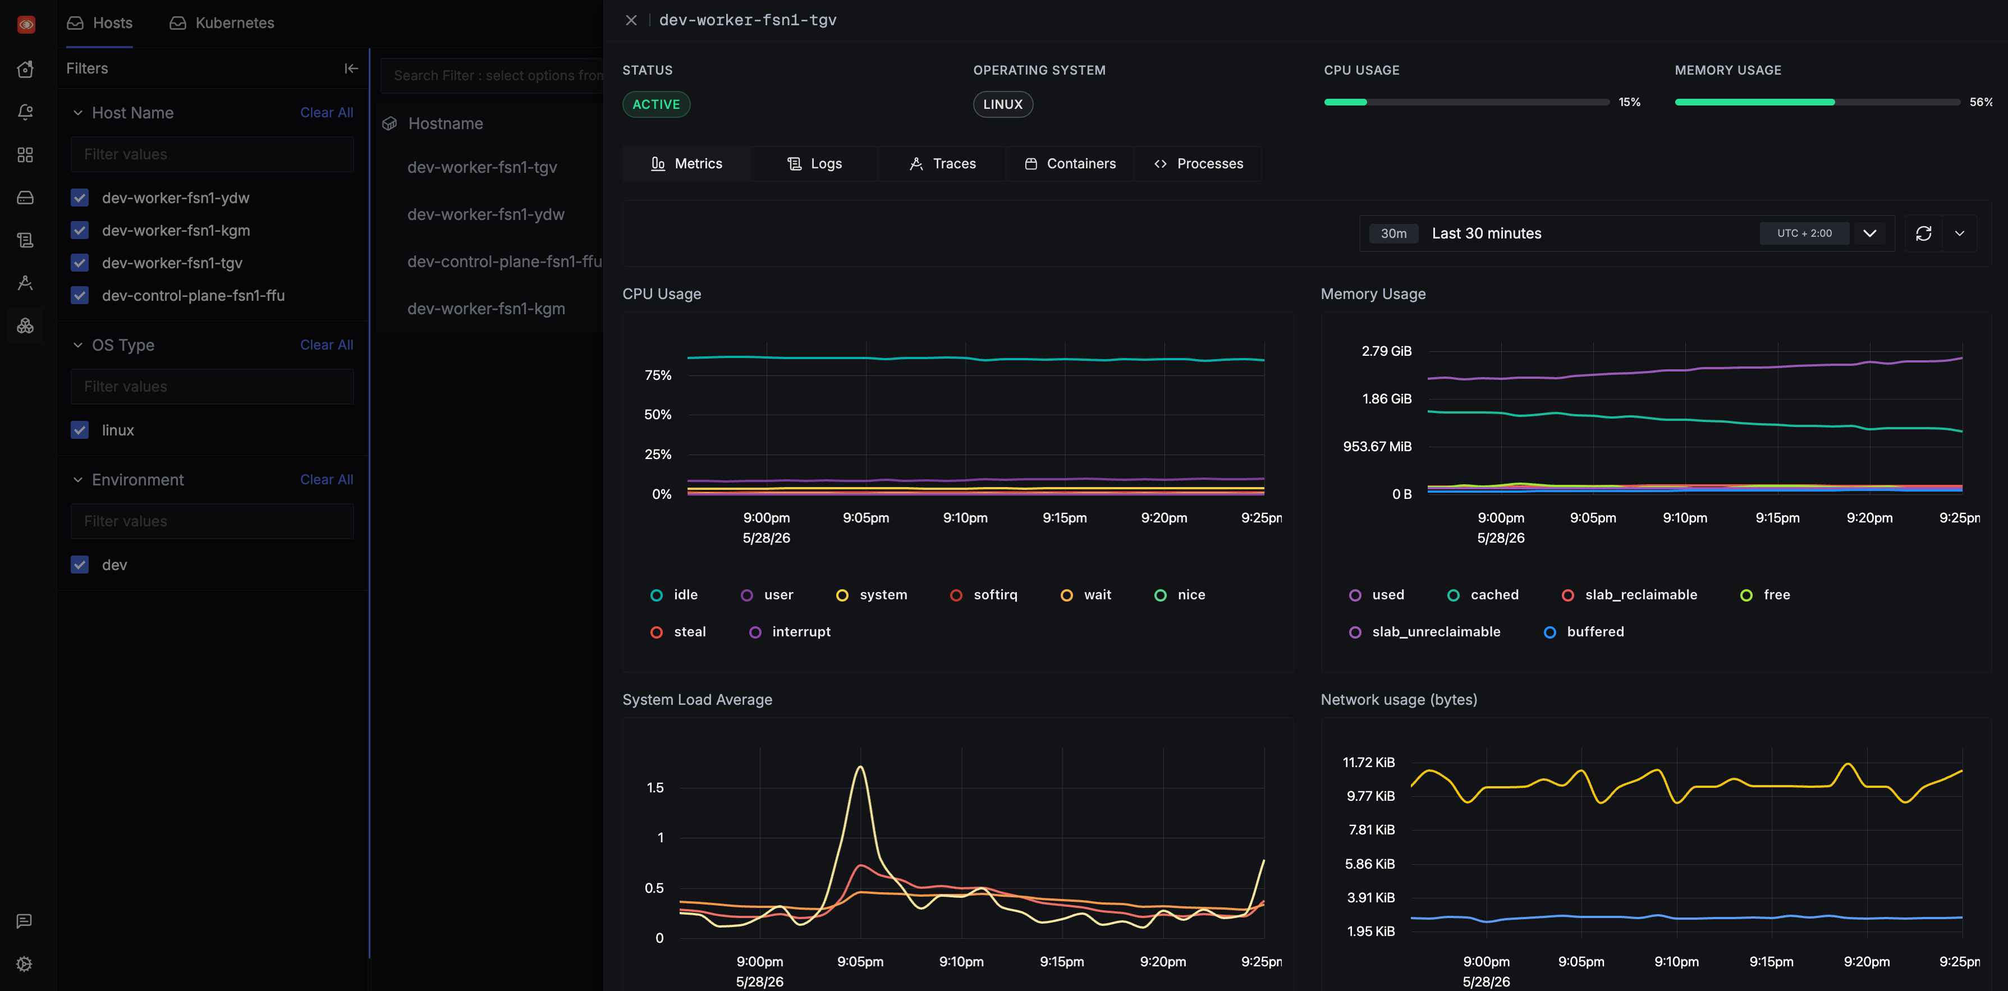The width and height of the screenshot is (2008, 991).
Task: Uncheck the dev-worker-fsn1-ydw host filter
Action: click(80, 198)
